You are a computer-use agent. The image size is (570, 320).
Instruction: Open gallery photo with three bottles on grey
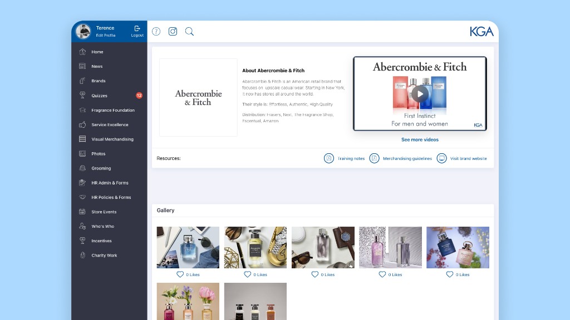[x=255, y=302]
